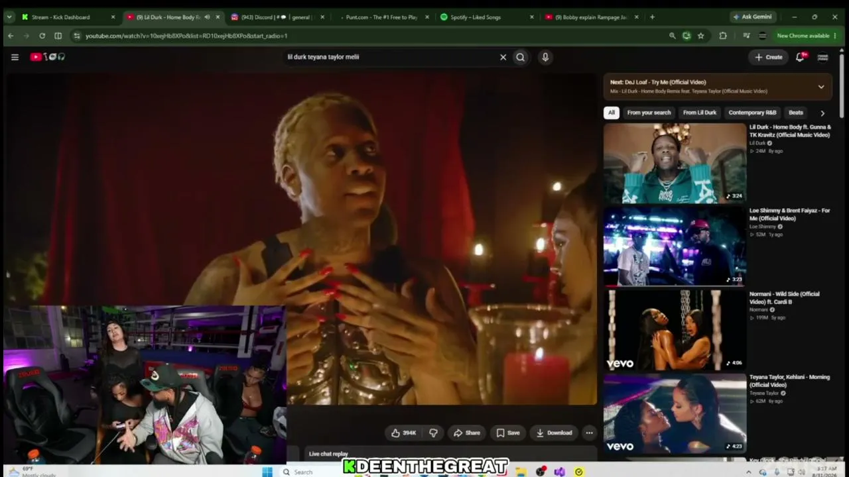
Task: Start voice search with microphone
Action: pyautogui.click(x=545, y=57)
